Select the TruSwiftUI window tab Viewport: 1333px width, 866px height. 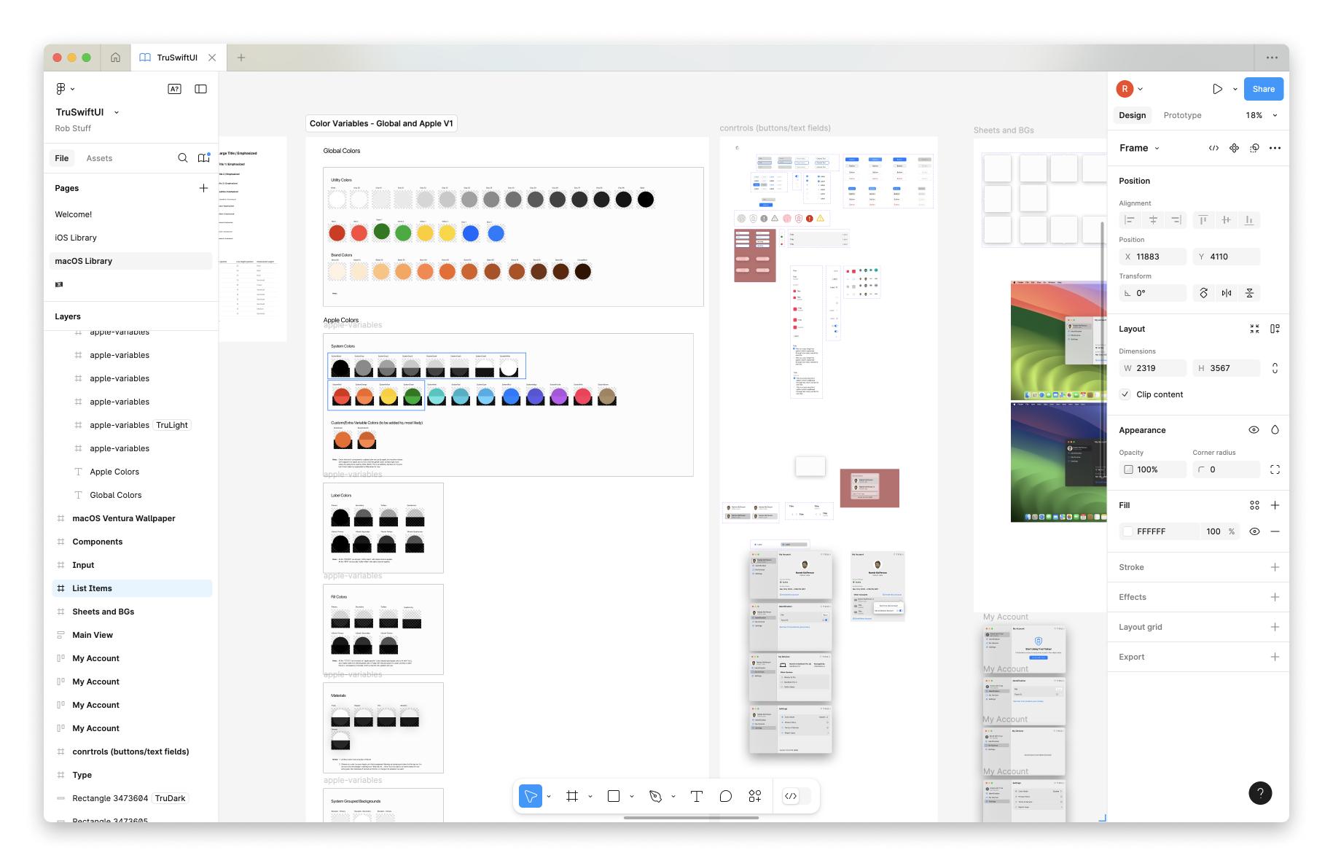click(x=177, y=58)
